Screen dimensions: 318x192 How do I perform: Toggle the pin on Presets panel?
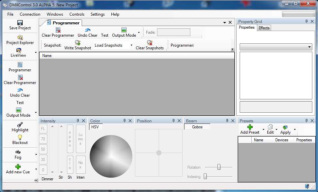pos(306,121)
